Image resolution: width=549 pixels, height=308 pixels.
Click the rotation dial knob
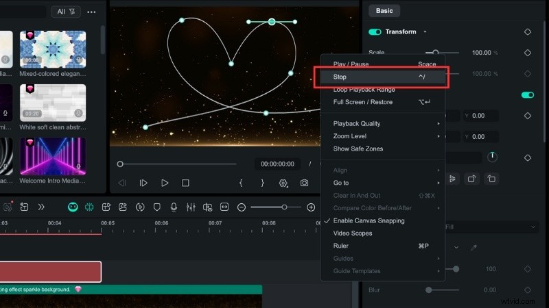[x=492, y=157]
